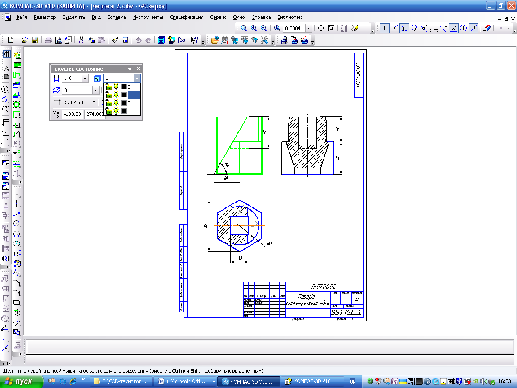Open the cursor step 1.0 dropdown
This screenshot has width=517, height=388.
85,78
